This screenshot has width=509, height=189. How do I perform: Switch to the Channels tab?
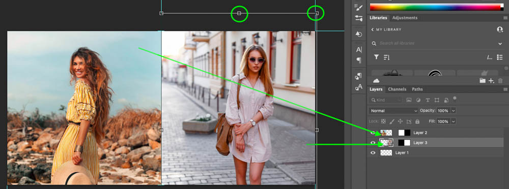[x=397, y=89]
